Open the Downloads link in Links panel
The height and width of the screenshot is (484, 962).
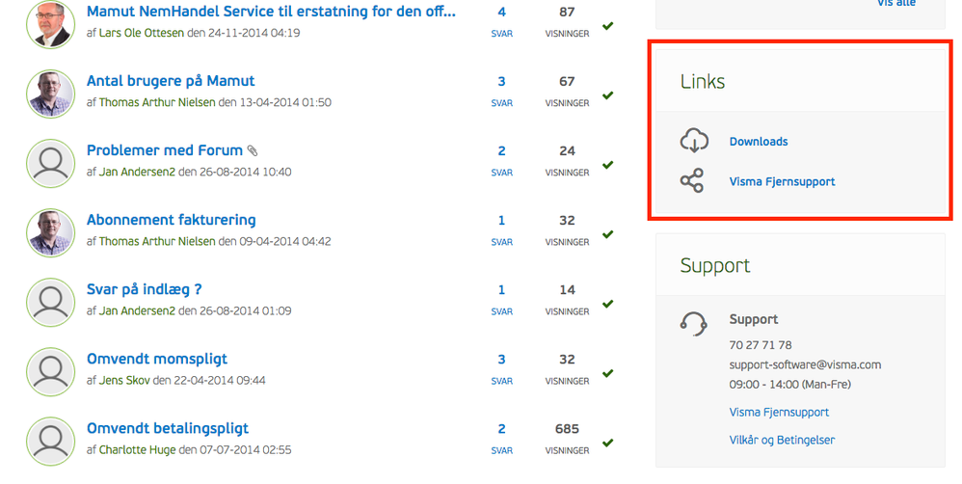tap(759, 142)
